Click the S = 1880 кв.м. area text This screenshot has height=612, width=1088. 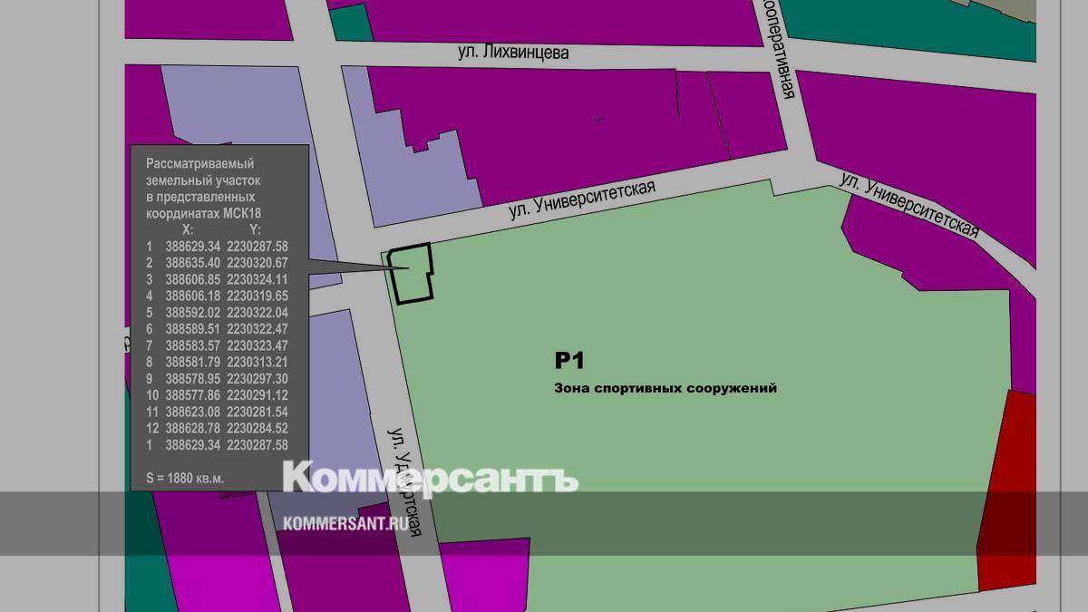tap(185, 477)
